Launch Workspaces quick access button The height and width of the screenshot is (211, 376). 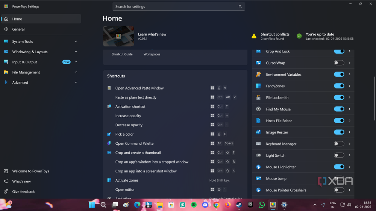coord(152,54)
